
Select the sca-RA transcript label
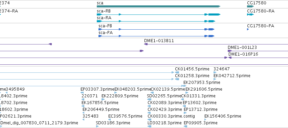click(x=104, y=18)
